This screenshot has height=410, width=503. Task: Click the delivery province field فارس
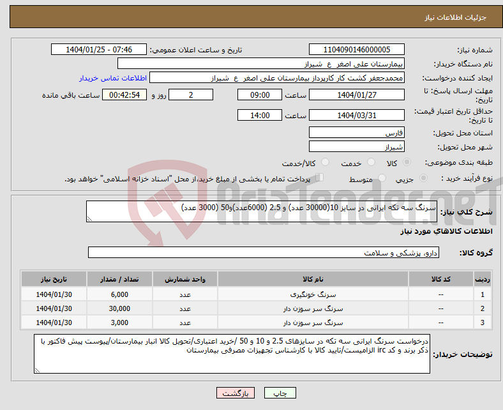(x=356, y=132)
